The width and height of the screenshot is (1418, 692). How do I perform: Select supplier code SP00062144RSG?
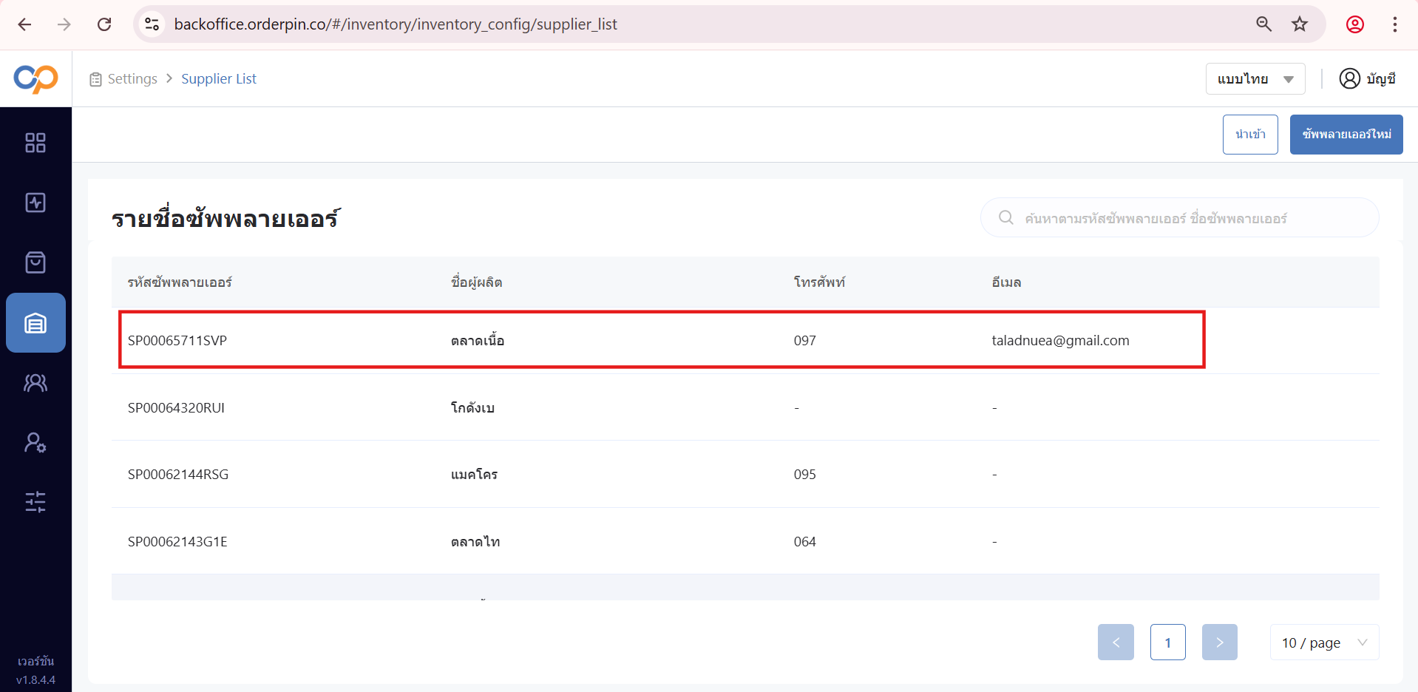tap(178, 475)
